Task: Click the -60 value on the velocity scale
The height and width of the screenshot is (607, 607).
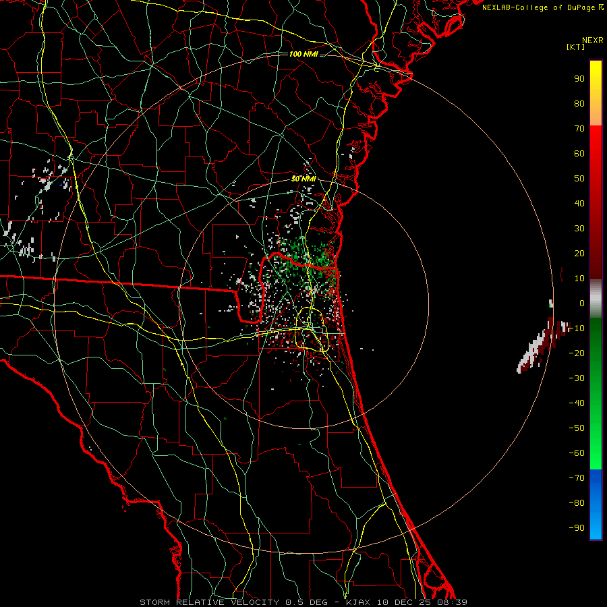Action: pyautogui.click(x=577, y=453)
